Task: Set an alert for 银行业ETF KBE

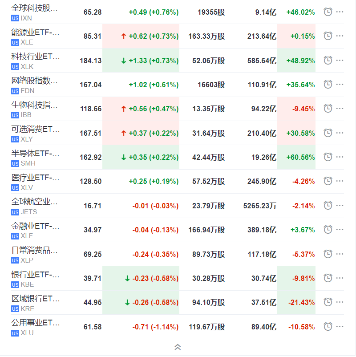Action: pyautogui.click(x=328, y=277)
